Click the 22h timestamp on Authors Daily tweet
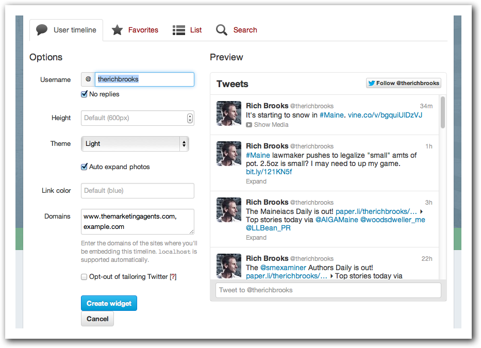Screen dimensions: 481x348 tap(427, 259)
